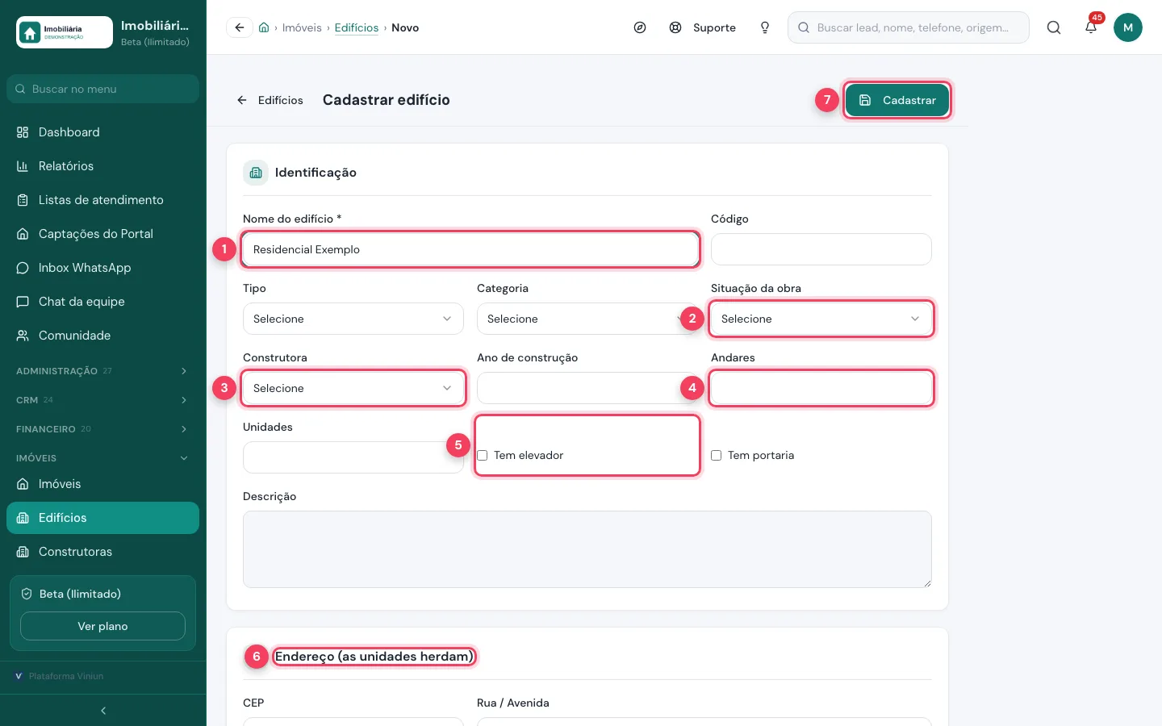Click the back arrow button in top bar
This screenshot has width=1162, height=726.
tap(240, 27)
